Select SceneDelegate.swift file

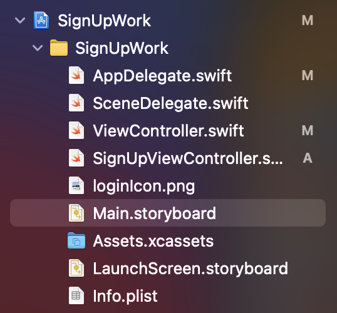pos(170,103)
